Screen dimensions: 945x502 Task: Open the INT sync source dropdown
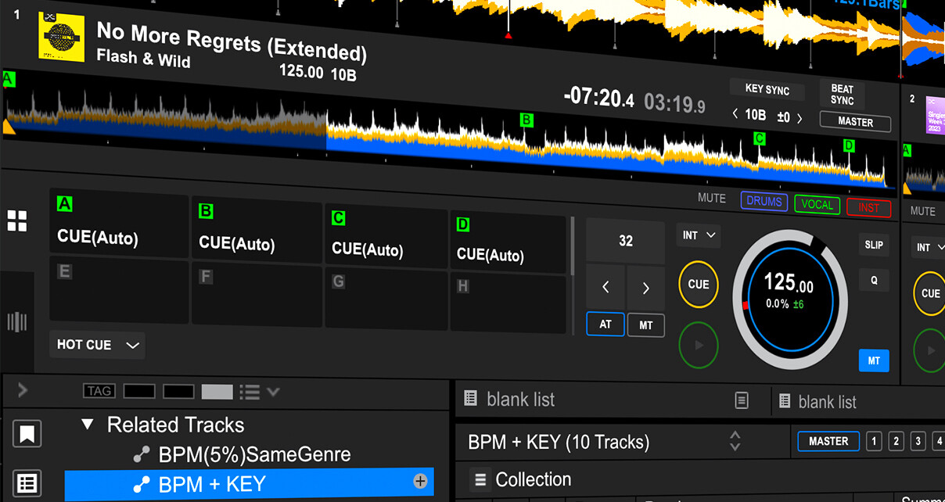[698, 235]
